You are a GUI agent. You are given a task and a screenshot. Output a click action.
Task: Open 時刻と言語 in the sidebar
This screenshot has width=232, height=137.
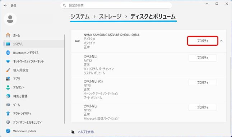pos(34,96)
